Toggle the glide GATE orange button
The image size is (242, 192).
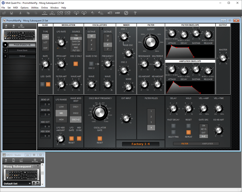click(48, 84)
